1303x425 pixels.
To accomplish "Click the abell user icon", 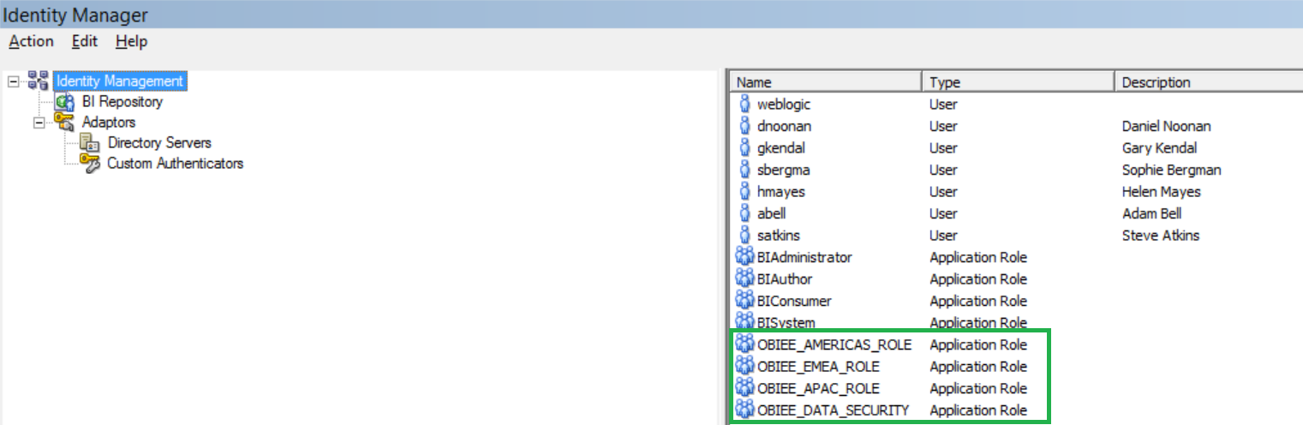I will (x=744, y=213).
